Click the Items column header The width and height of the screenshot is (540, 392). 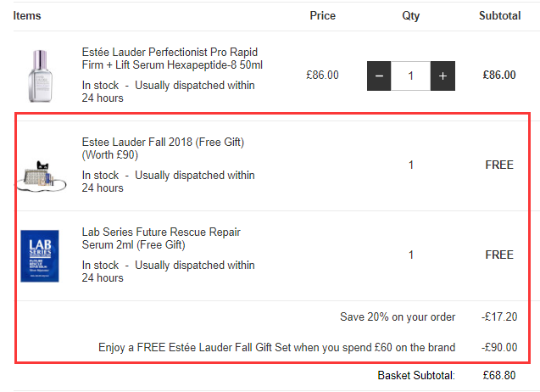(x=27, y=15)
